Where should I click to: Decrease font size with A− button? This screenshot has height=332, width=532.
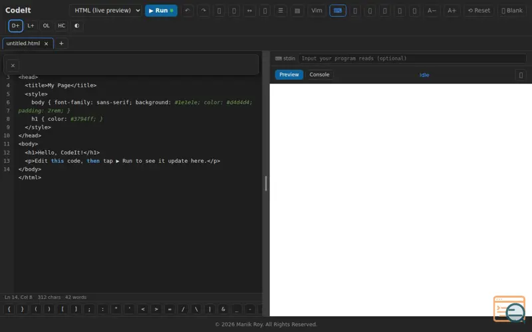(432, 11)
